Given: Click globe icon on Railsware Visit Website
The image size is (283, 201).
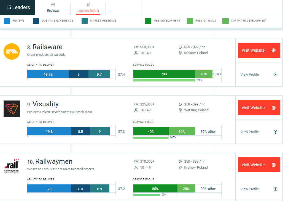Looking at the screenshot, I should [274, 50].
